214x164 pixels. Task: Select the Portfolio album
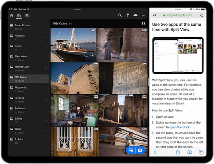coord(29,100)
